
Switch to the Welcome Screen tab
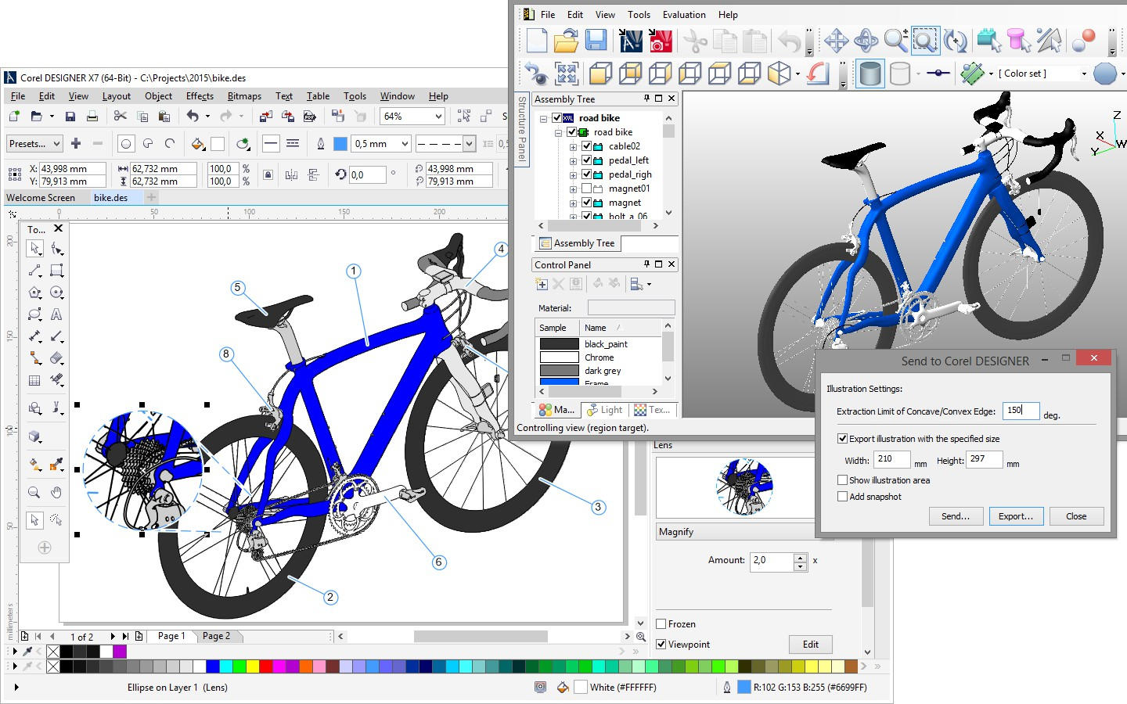[x=41, y=198]
